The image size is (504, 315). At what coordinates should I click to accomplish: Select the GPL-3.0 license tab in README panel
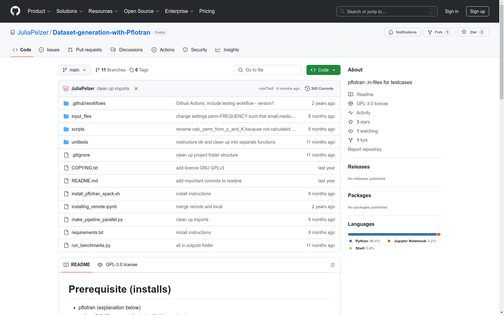117,265
